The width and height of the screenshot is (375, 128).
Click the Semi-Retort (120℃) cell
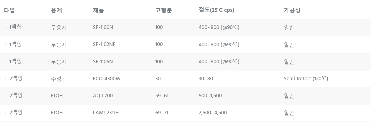point(306,79)
